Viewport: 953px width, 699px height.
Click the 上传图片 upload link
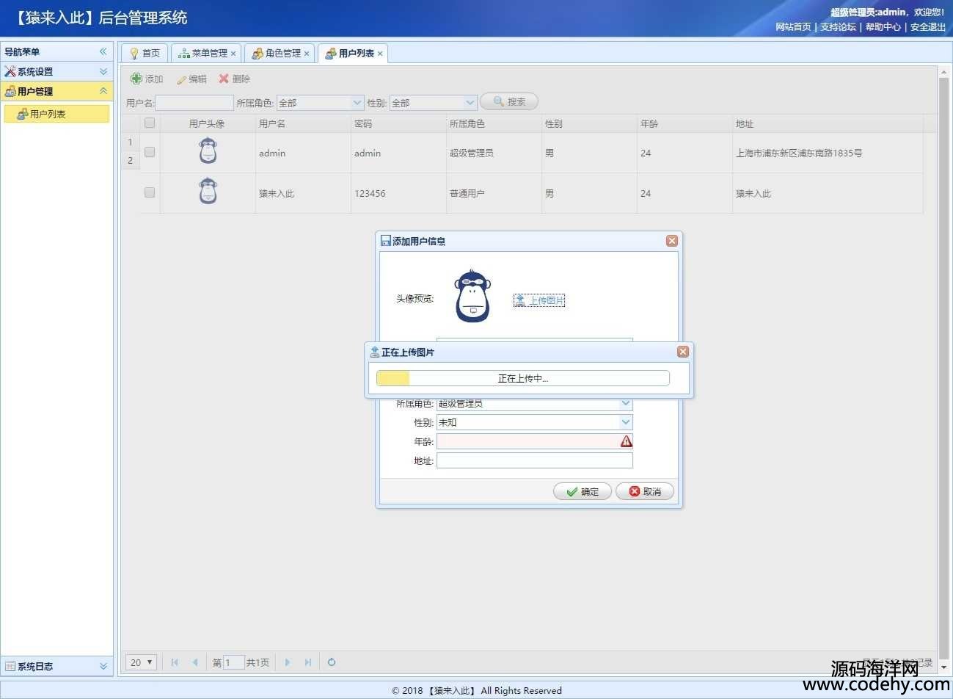tap(539, 300)
